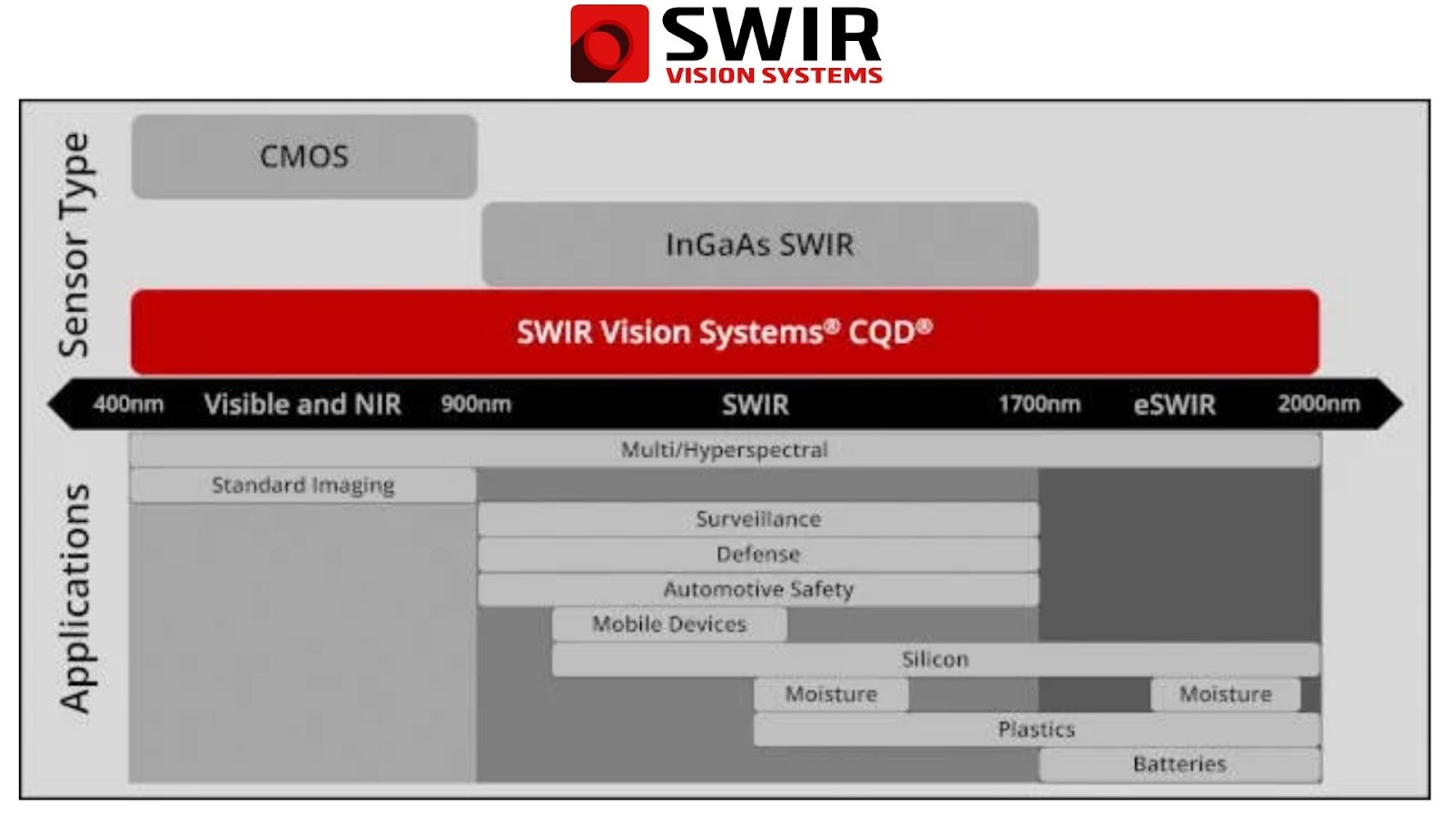Select the Defense application bar
Screen dimensions: 1453x817
(x=758, y=555)
